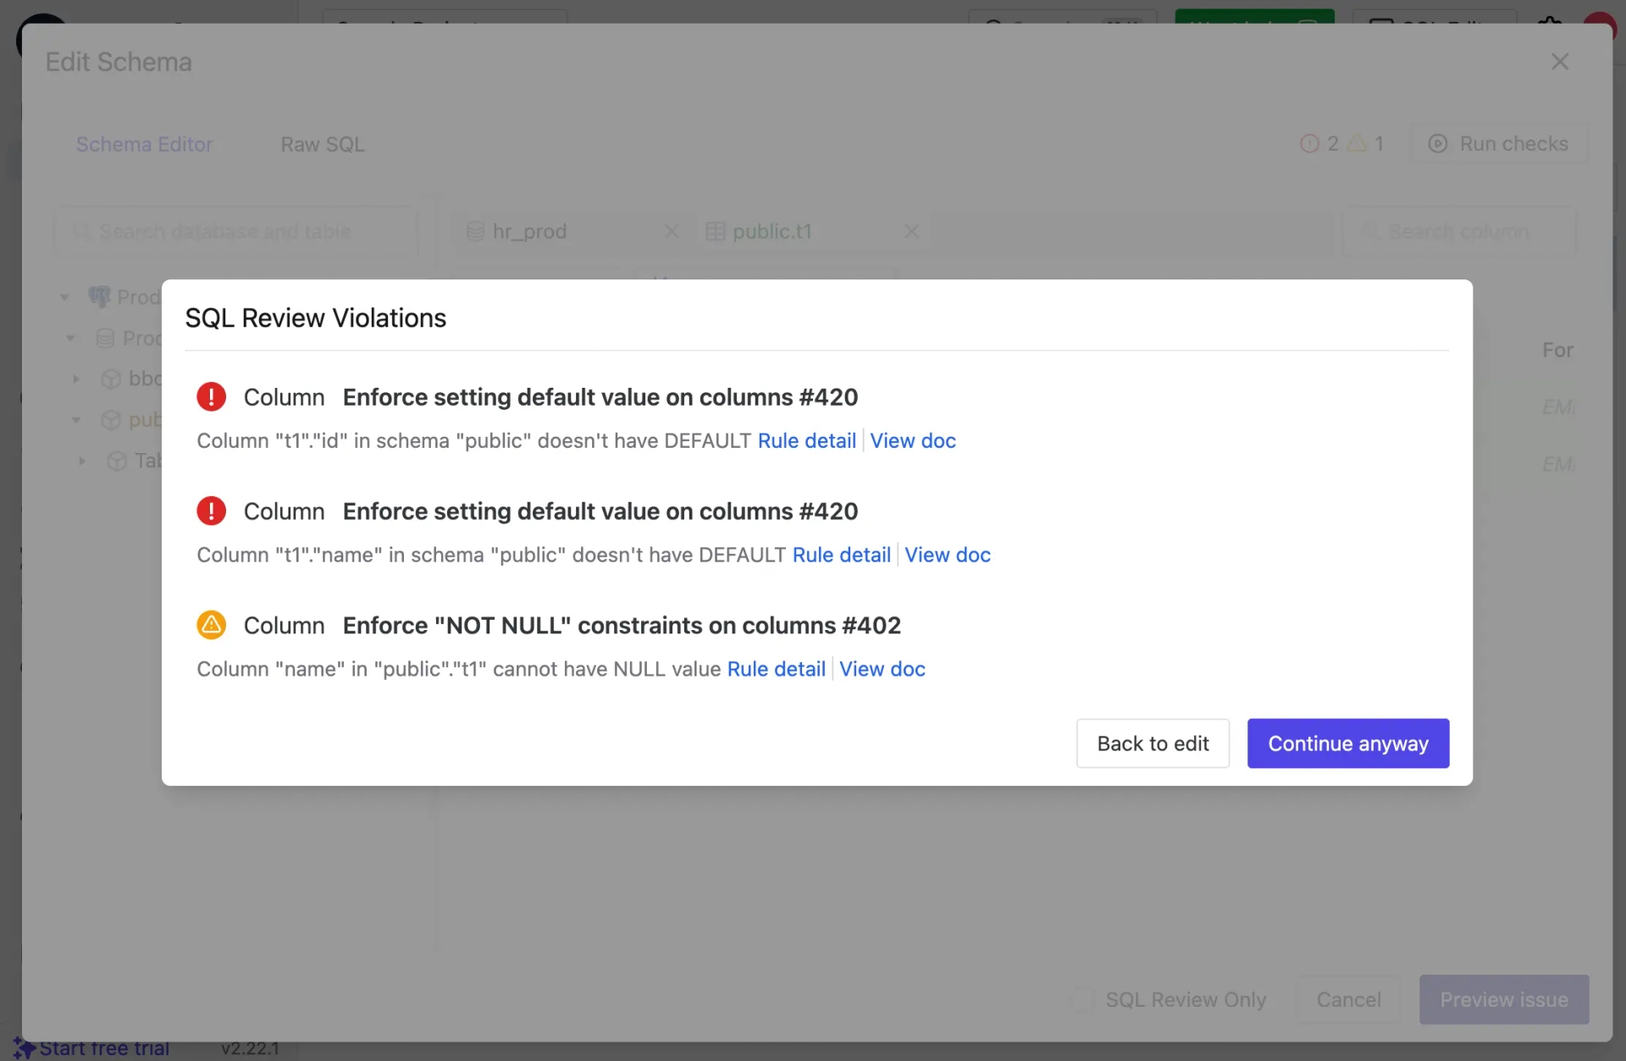Image resolution: width=1626 pixels, height=1061 pixels.
Task: Click the hr_prod database tab
Action: (530, 231)
